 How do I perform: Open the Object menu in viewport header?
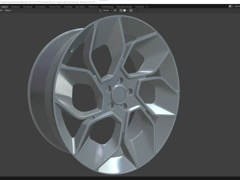pyautogui.click(x=7, y=10)
